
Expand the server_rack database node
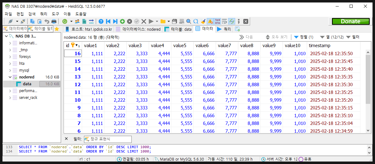tap(10, 98)
